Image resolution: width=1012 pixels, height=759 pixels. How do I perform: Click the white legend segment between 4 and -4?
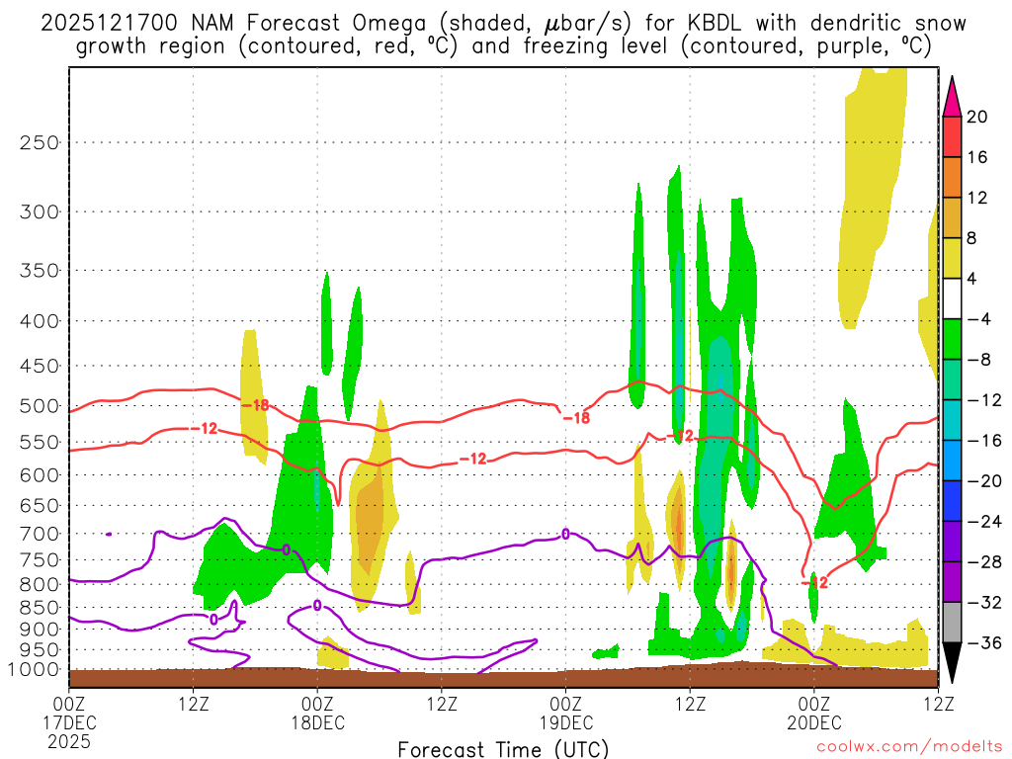point(952,298)
